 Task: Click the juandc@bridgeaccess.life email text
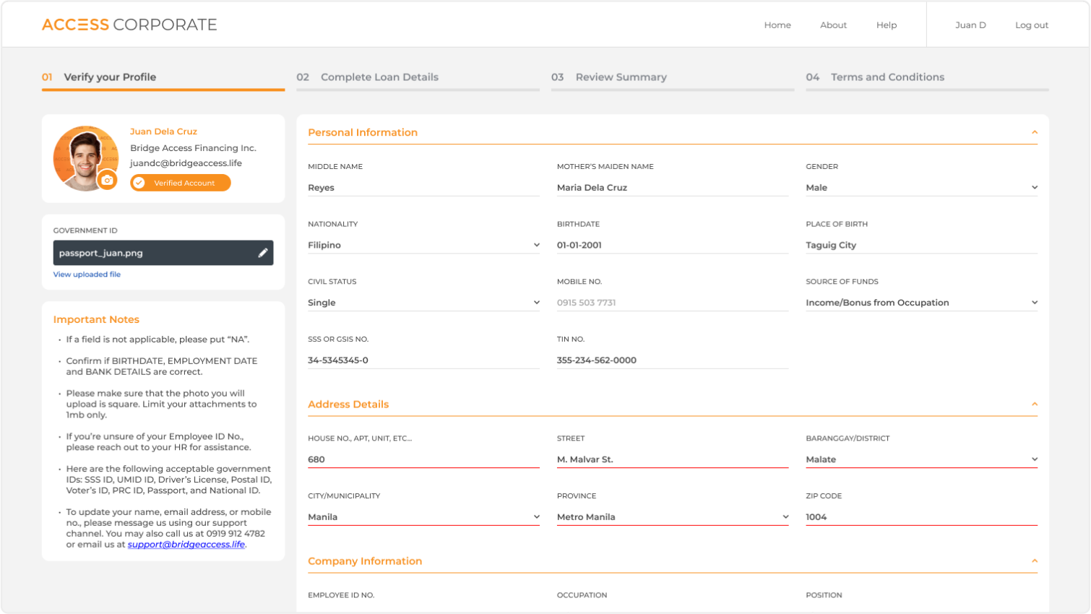[x=186, y=163]
